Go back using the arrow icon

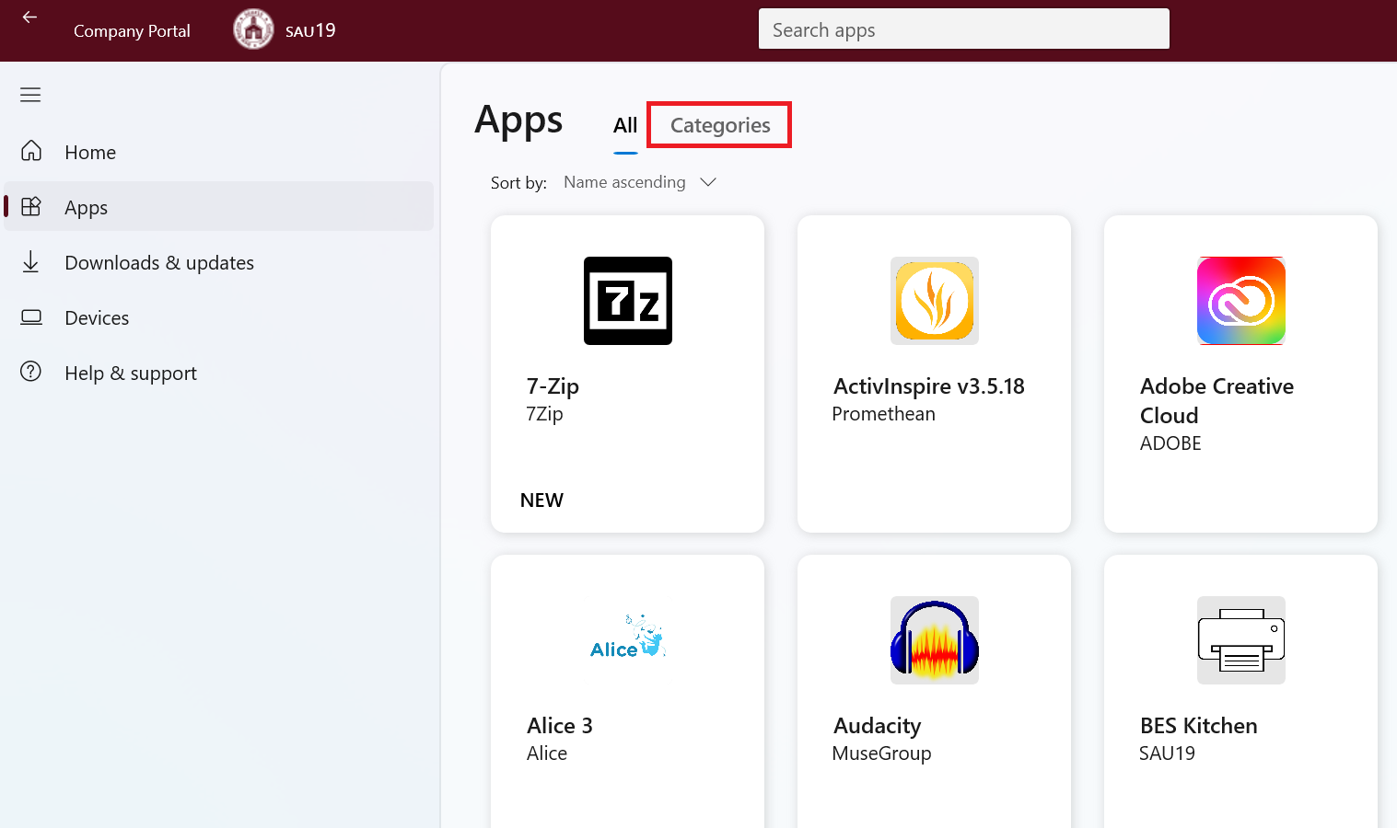[x=29, y=17]
